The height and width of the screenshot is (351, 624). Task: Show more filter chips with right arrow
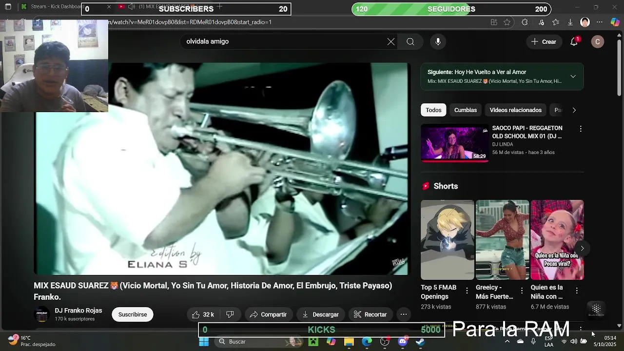[574, 110]
